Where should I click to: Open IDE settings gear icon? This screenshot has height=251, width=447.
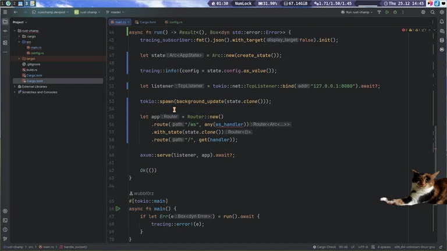coord(441,12)
